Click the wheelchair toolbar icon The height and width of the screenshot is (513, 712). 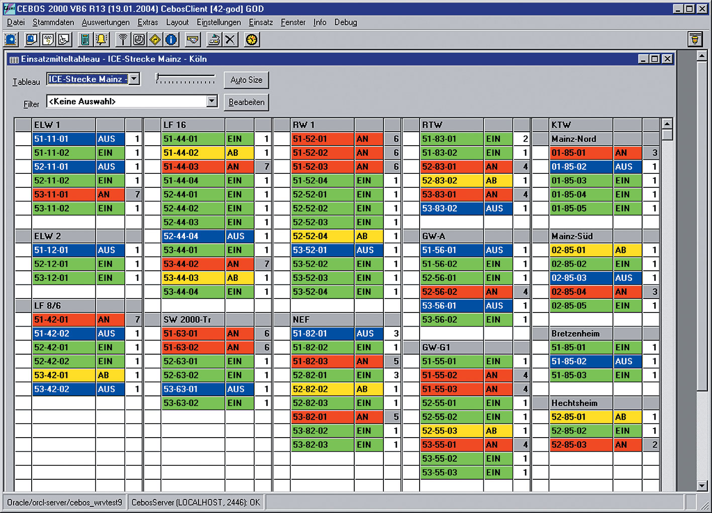[x=64, y=39]
